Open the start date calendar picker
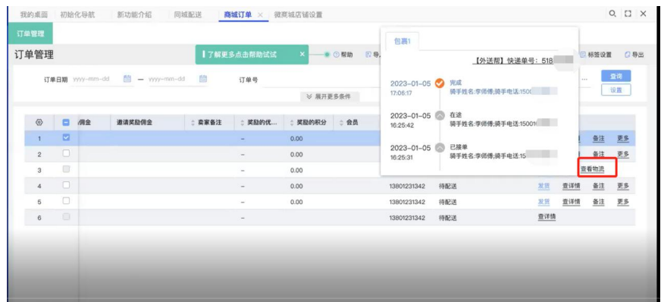This screenshot has width=661, height=302. click(127, 78)
